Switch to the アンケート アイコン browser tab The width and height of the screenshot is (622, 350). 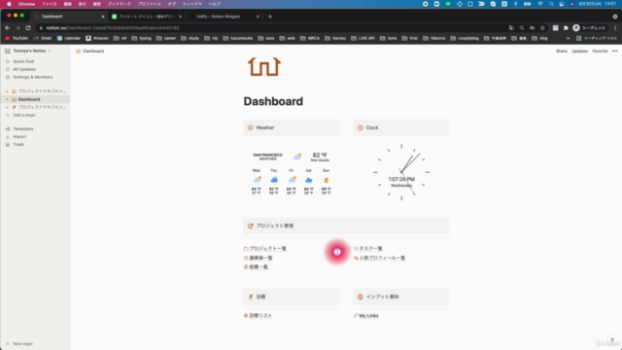[147, 17]
